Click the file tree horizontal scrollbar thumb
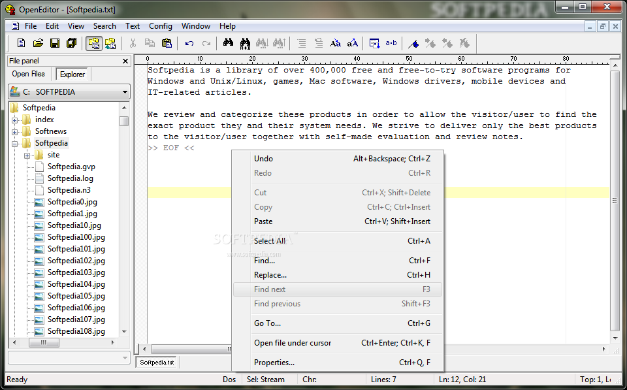 [44, 342]
